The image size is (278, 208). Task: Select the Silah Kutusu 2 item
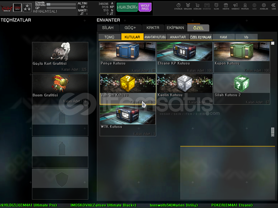click(242, 89)
